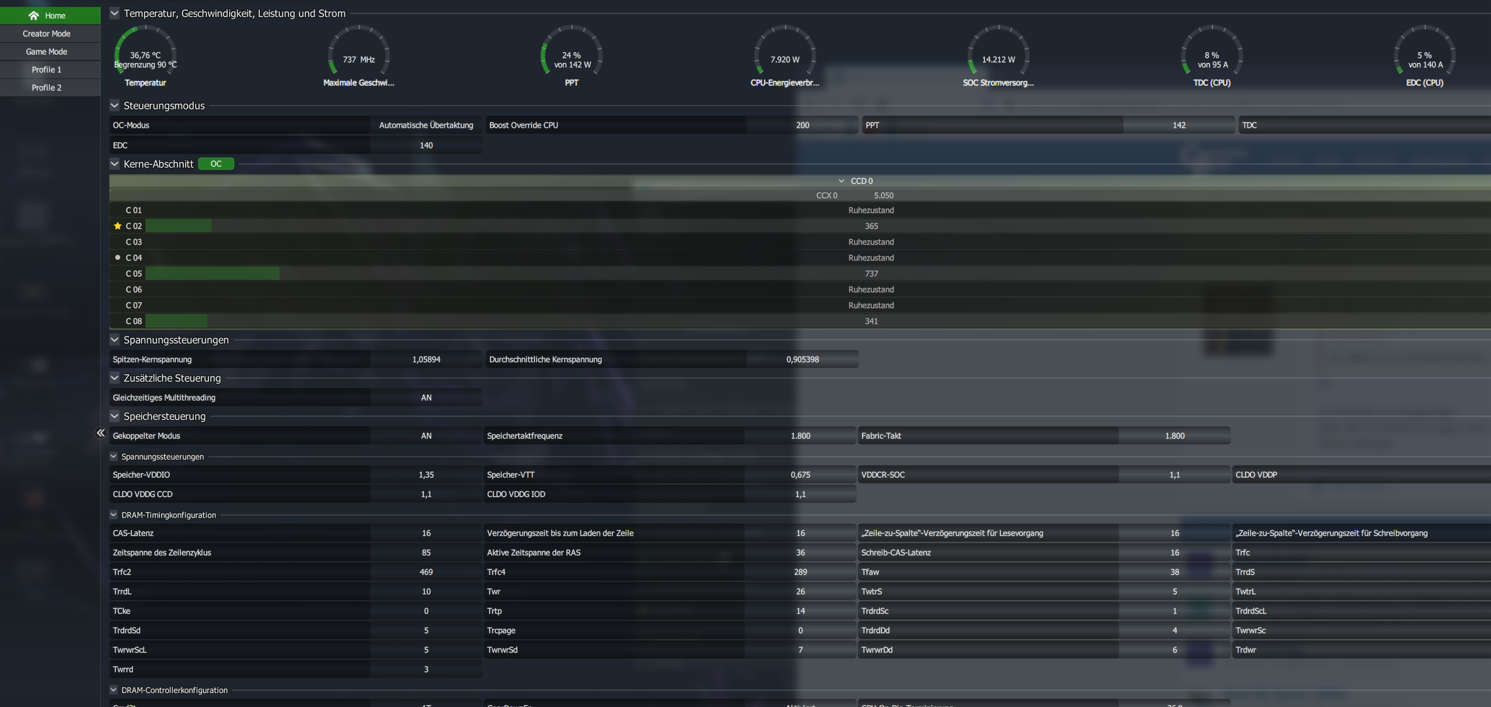
Task: Click the C 08 core speed bar
Action: click(177, 321)
